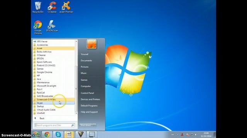
Task: Click the volume speaker tray icon
Action: (x=196, y=135)
